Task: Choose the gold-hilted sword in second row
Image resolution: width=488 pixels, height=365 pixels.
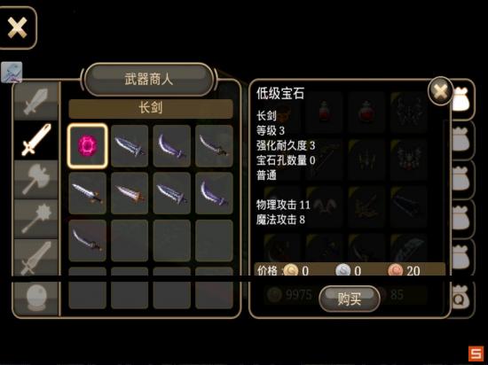Action: pos(88,193)
